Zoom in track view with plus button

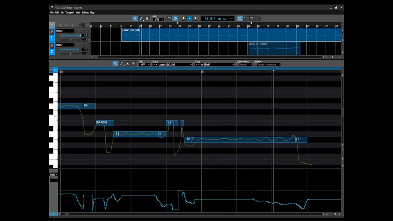pos(339,57)
